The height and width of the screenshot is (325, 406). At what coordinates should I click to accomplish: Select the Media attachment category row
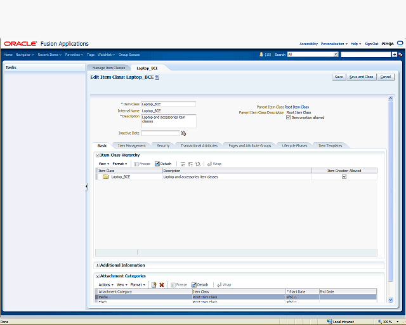pyautogui.click(x=236, y=297)
